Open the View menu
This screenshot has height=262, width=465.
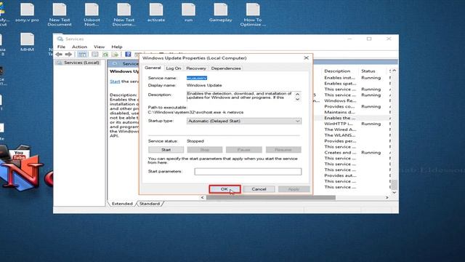(99, 47)
